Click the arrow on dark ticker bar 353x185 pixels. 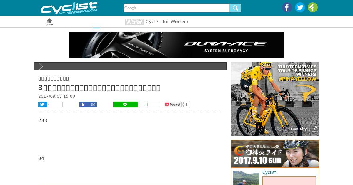tap(41, 66)
